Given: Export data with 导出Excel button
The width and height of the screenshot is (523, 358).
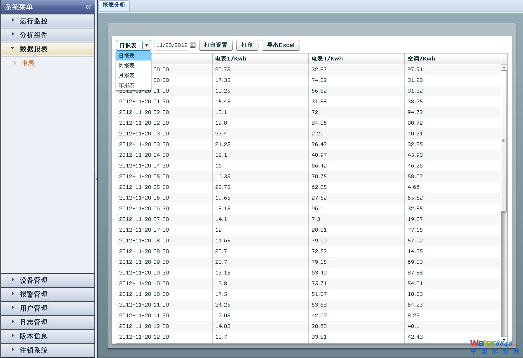Looking at the screenshot, I should tap(281, 45).
